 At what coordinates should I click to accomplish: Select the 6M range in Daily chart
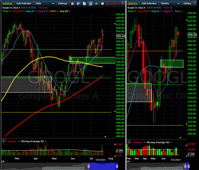pos(57,168)
